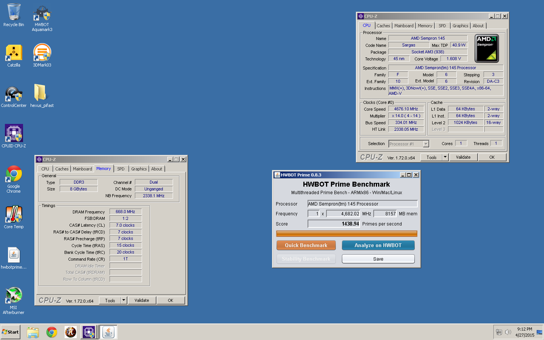Select SPD tab in Memory CPU-Z window
The image size is (544, 340).
coord(121,169)
